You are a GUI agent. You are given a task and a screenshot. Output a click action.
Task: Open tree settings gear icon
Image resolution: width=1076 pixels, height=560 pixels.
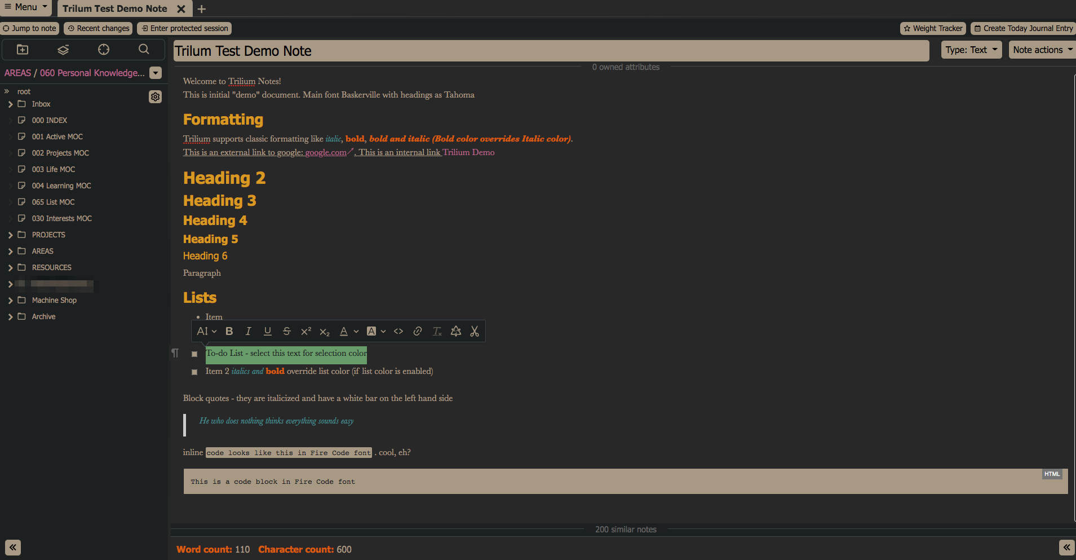tap(155, 97)
